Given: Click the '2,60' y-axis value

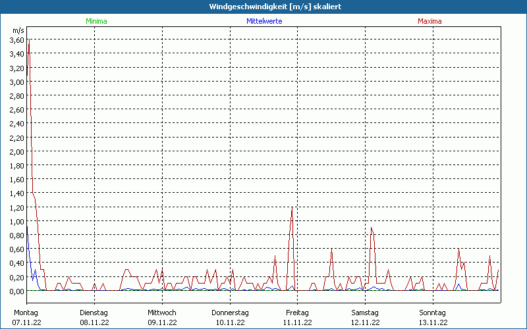Looking at the screenshot, I should [x=17, y=110].
